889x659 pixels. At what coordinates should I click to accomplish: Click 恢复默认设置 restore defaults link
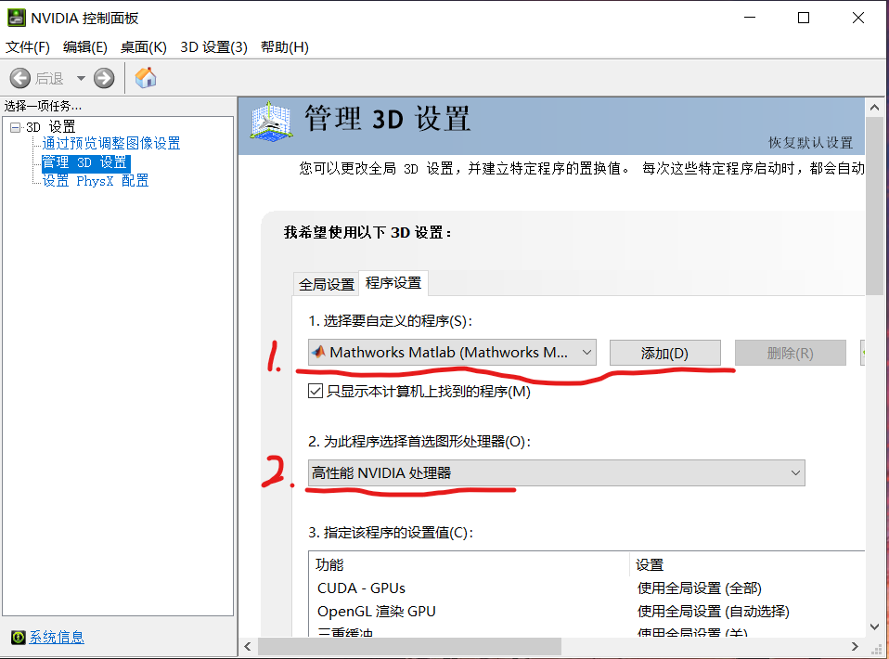pyautogui.click(x=811, y=143)
